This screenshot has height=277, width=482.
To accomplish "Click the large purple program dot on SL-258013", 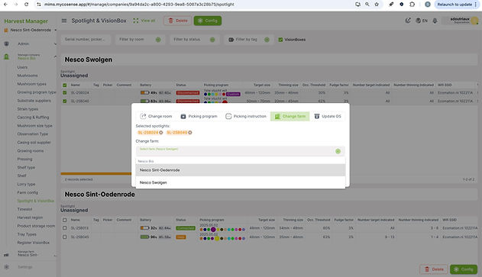I will pyautogui.click(x=213, y=230).
